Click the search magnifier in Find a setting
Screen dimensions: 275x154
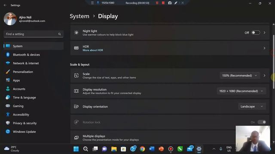[x=59, y=34]
